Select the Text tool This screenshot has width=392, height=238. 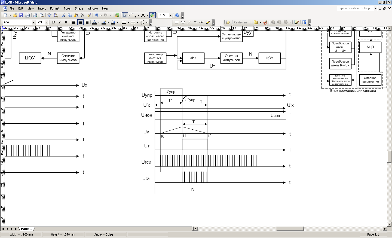pyautogui.click(x=143, y=15)
